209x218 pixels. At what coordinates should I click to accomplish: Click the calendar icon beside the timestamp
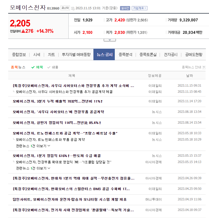(73, 9)
